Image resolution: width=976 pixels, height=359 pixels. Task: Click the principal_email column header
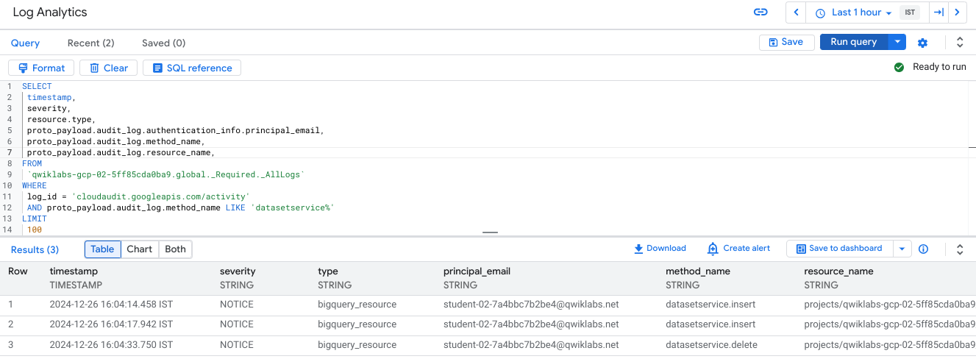477,271
